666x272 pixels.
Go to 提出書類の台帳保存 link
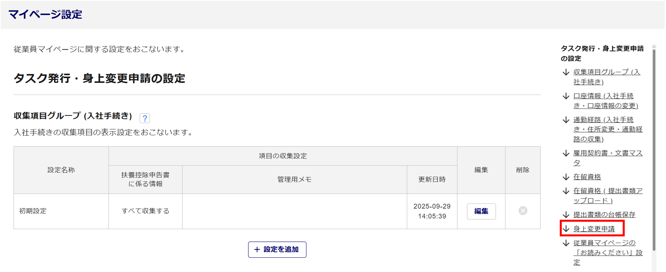pyautogui.click(x=604, y=214)
